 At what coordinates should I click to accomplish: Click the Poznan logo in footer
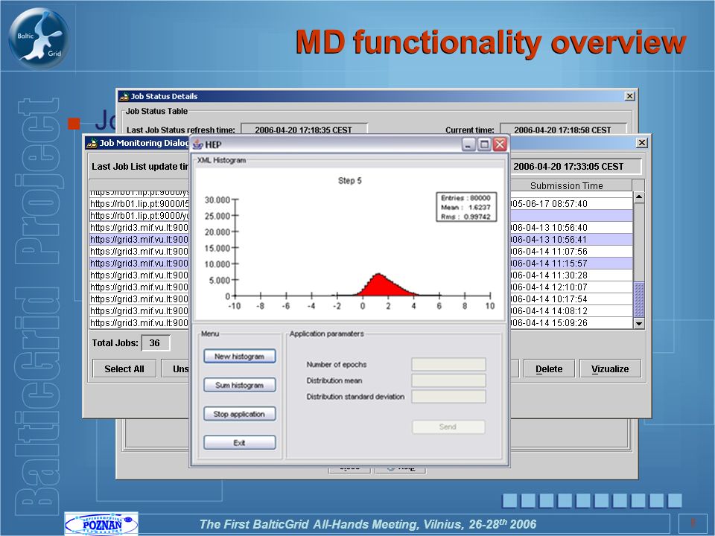102,524
